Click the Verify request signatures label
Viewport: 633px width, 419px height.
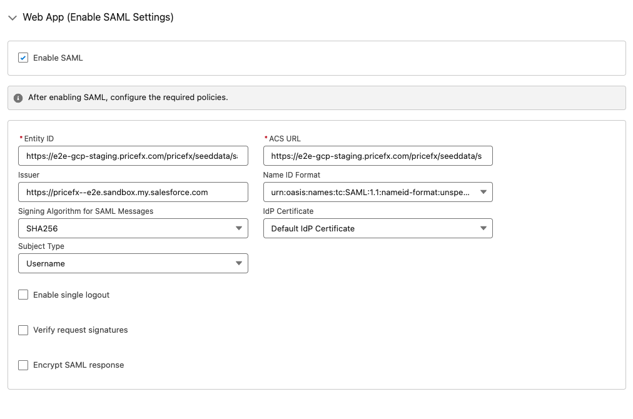[x=80, y=330]
